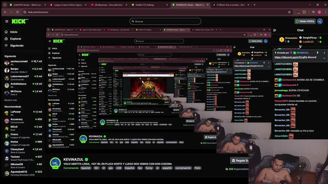328x184 pixels.
Task: Open Classybeef Slots & Casino channel
Action: click(x=23, y=151)
